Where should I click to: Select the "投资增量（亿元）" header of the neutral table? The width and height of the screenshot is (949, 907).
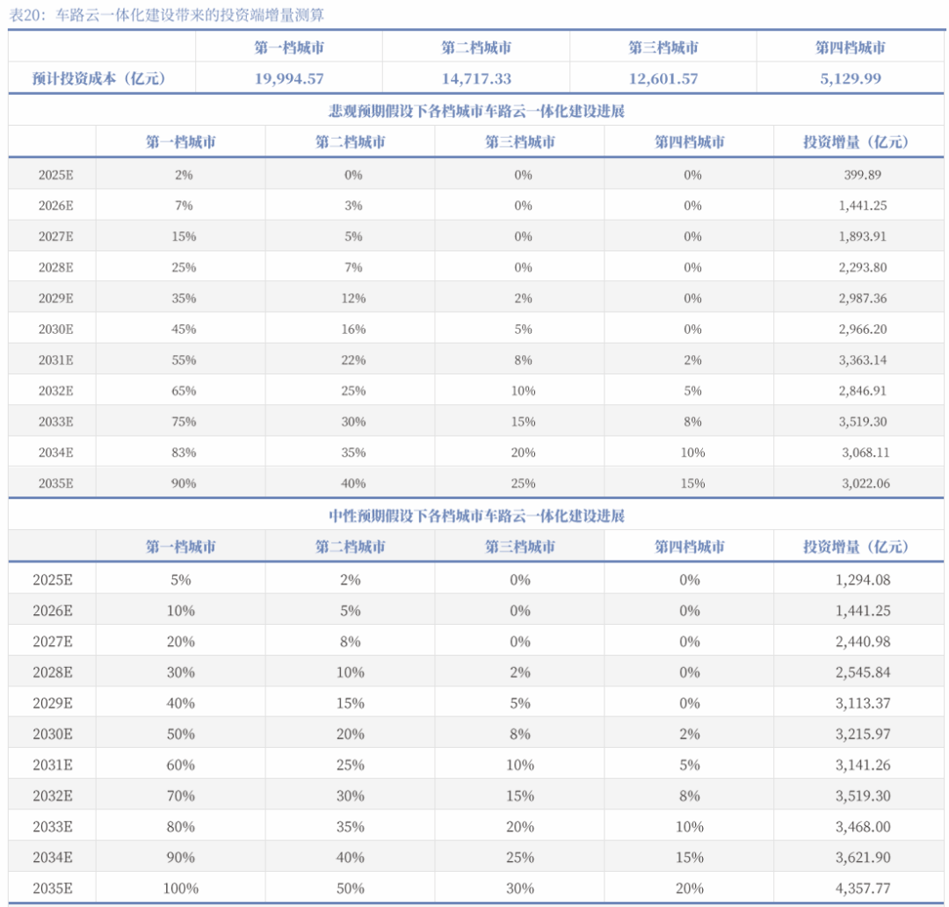click(x=856, y=547)
